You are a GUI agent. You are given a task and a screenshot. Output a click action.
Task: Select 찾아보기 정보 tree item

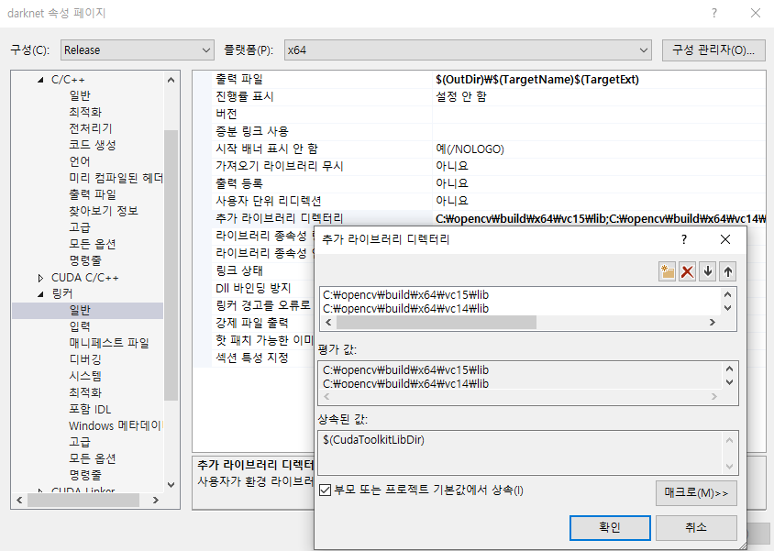[x=104, y=211]
